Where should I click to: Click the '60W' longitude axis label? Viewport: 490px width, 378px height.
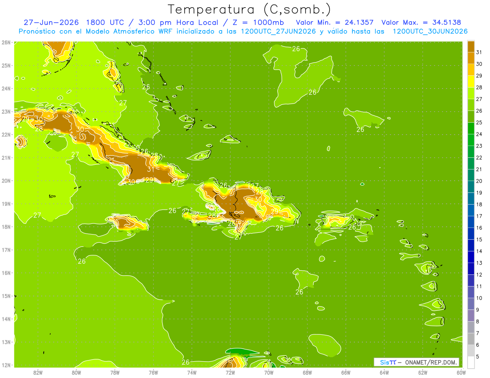(x=461, y=372)
